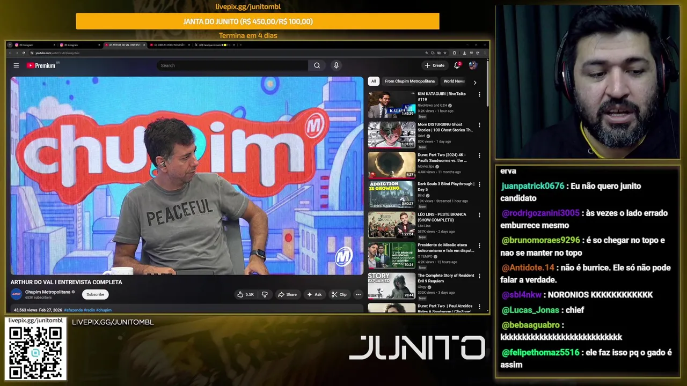
Task: Click the #radio hashtag
Action: [x=89, y=310]
